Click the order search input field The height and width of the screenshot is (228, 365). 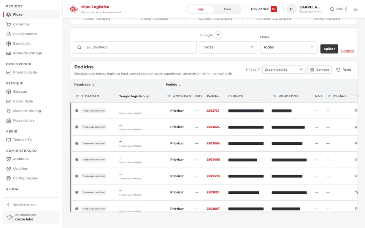[x=135, y=47]
